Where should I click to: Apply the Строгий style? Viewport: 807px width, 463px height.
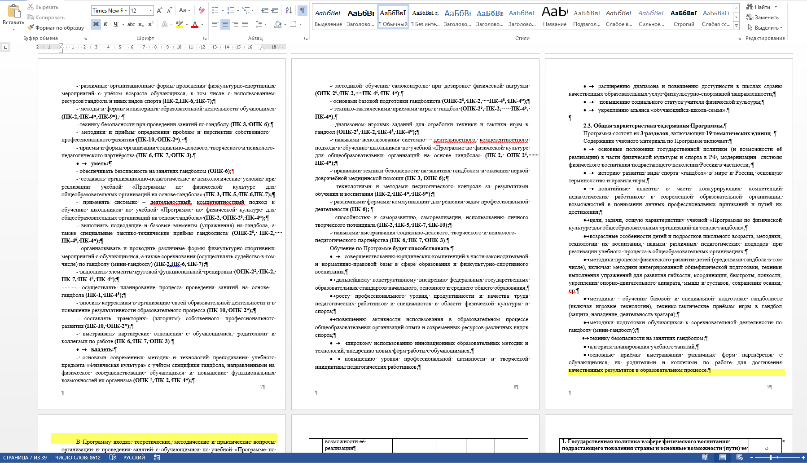click(684, 17)
